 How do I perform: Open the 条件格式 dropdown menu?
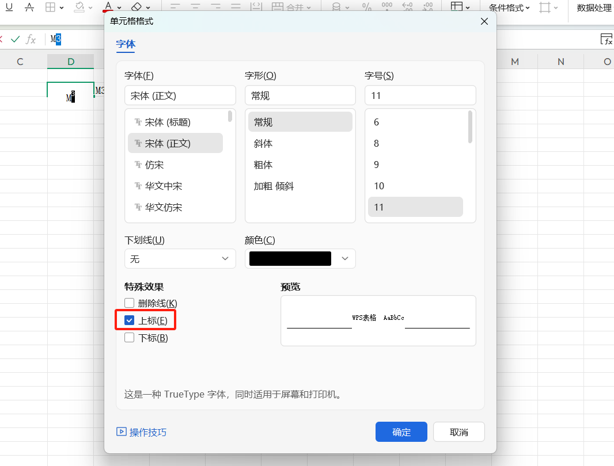tap(509, 7)
